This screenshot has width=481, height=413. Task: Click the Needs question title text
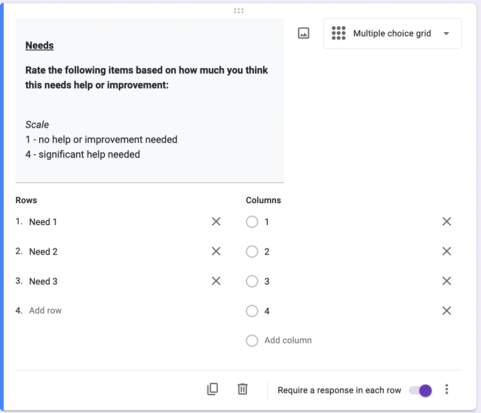pyautogui.click(x=40, y=45)
